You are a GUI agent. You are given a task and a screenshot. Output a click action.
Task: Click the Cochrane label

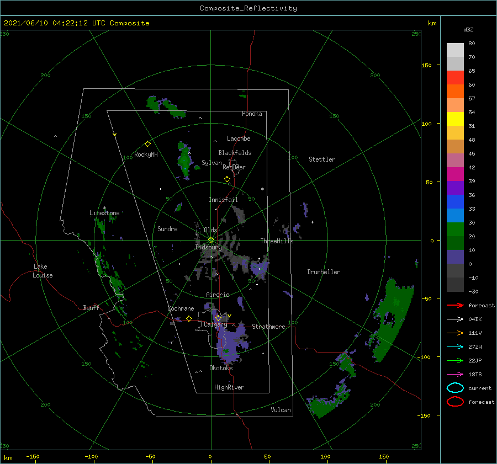tap(181, 308)
